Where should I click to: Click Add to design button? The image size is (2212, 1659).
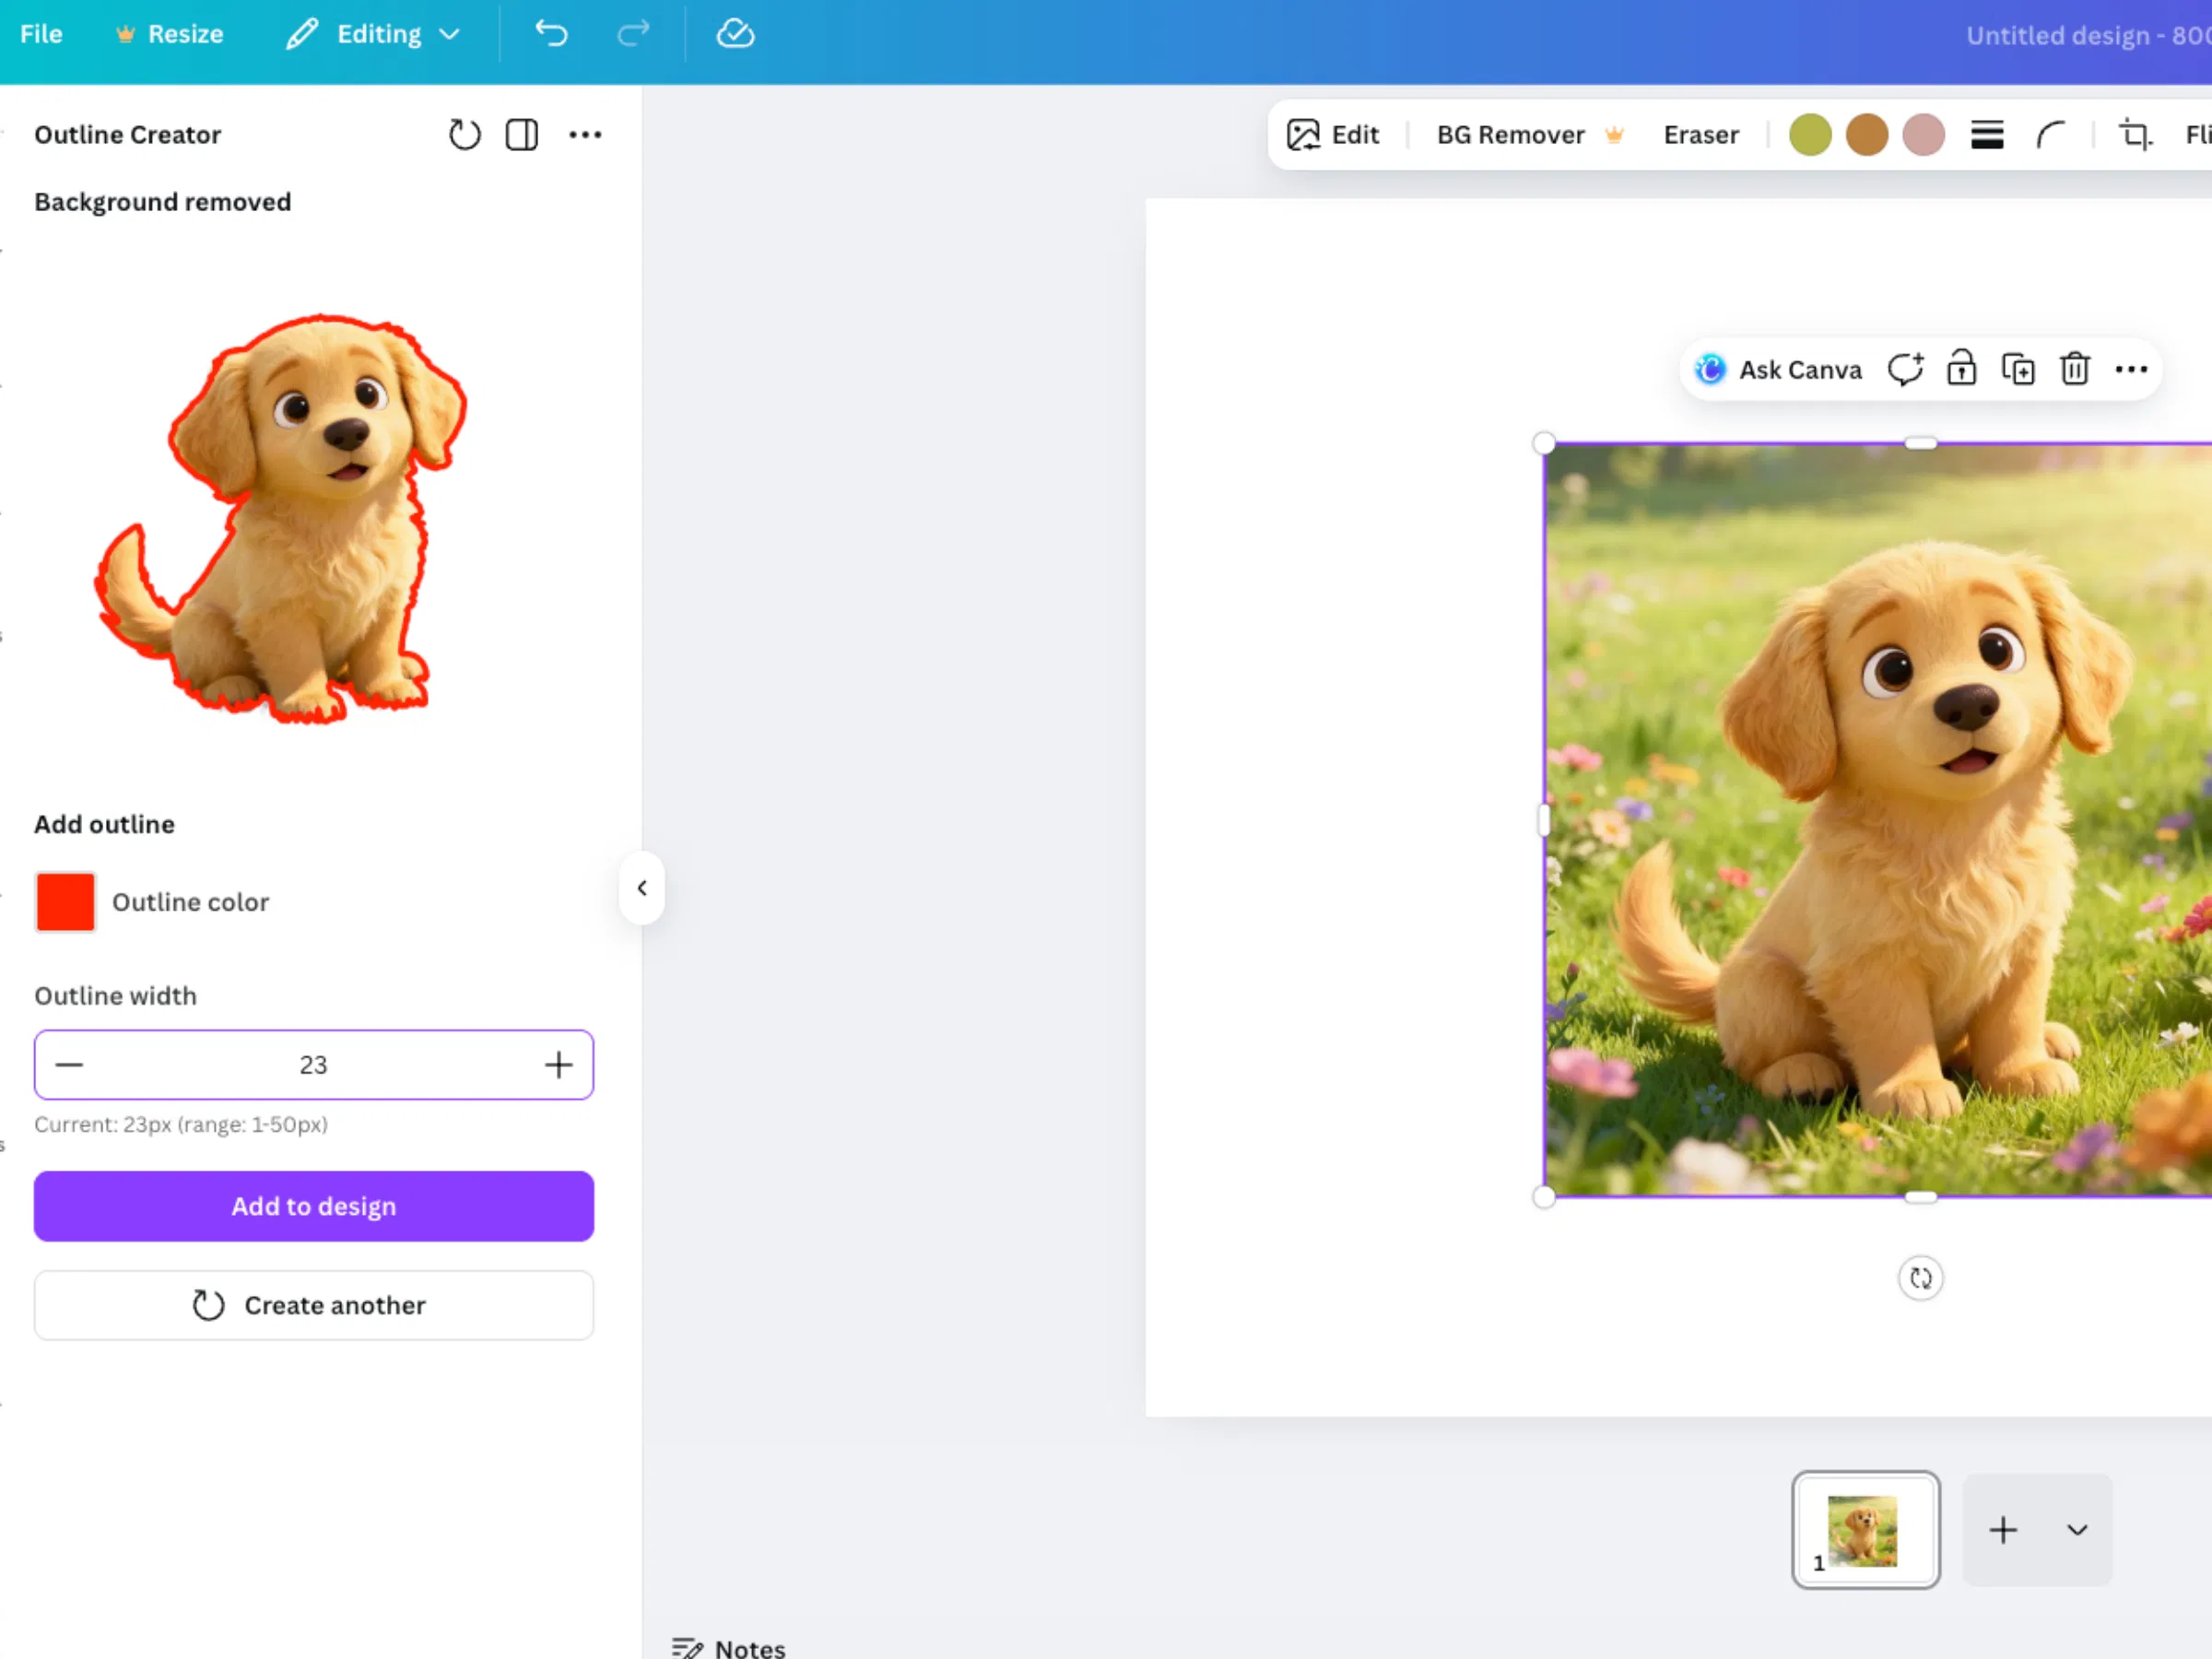[314, 1206]
